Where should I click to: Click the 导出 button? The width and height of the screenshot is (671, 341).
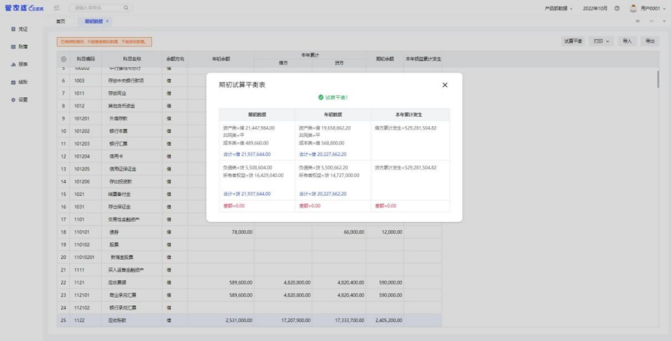tap(650, 41)
